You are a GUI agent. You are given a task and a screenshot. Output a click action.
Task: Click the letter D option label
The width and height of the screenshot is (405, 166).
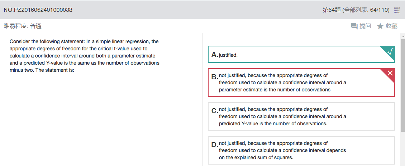point(215,145)
